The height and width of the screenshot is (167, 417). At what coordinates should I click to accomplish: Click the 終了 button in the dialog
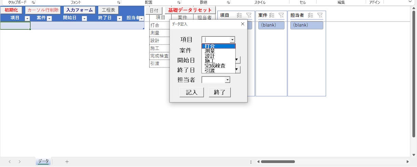click(x=220, y=92)
